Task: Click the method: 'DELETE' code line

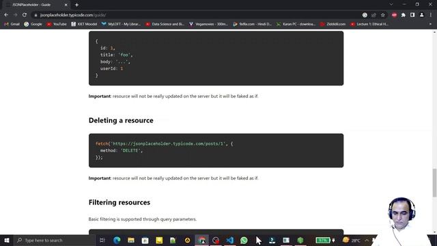Action: coord(122,150)
